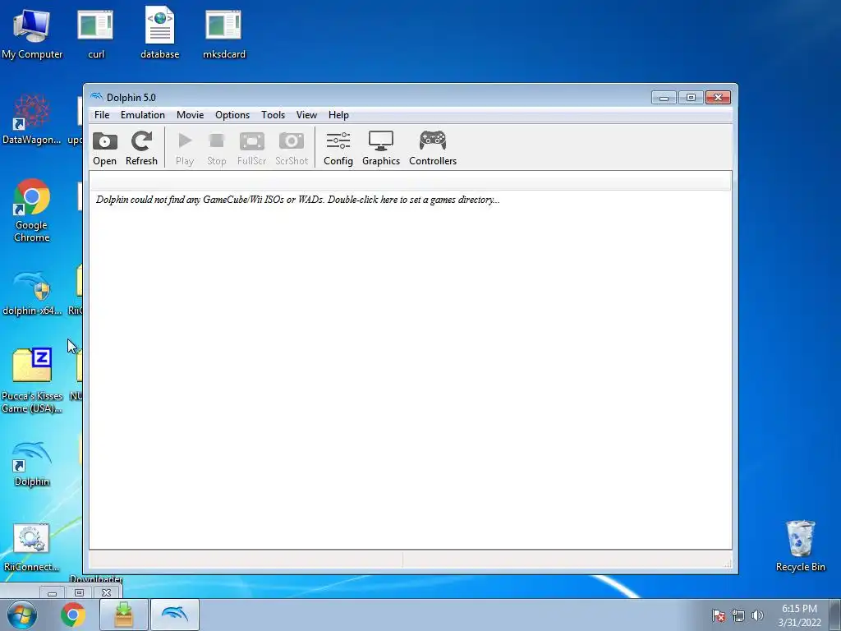Select the dolphin-x64 installer desktop icon
The image size is (841, 631).
[32, 293]
